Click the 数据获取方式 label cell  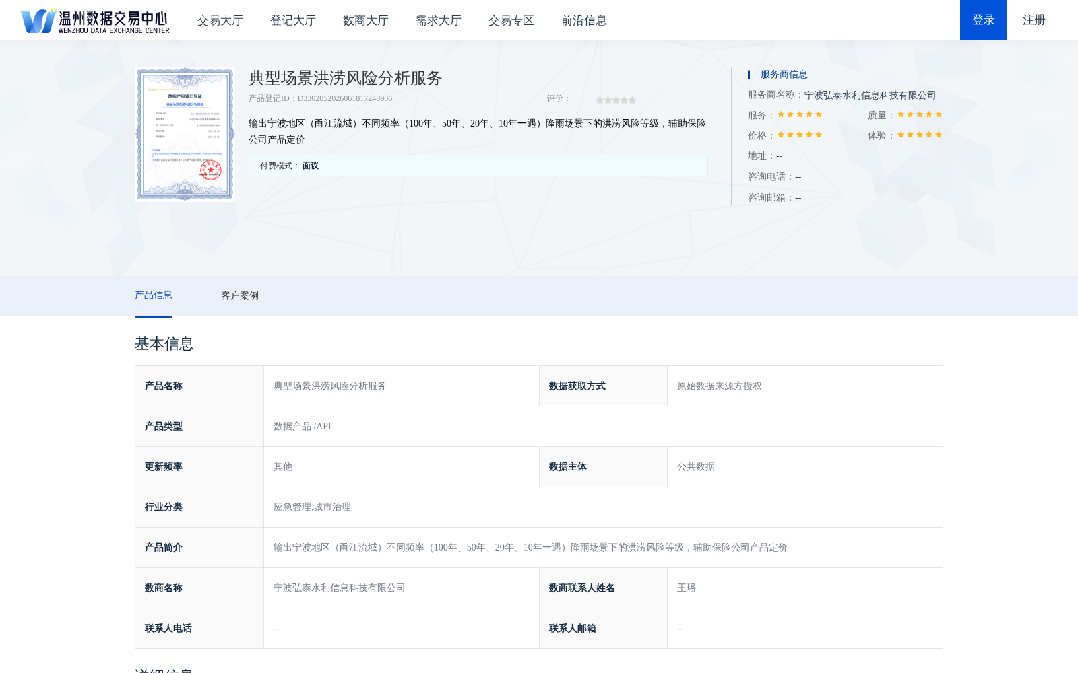(604, 386)
